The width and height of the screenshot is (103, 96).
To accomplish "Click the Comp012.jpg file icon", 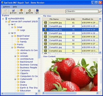I will pyautogui.click(x=45, y=51).
